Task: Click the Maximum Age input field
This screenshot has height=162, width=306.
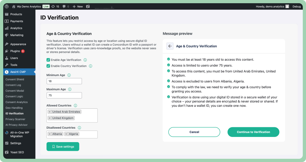Action: pyautogui.click(x=64, y=95)
